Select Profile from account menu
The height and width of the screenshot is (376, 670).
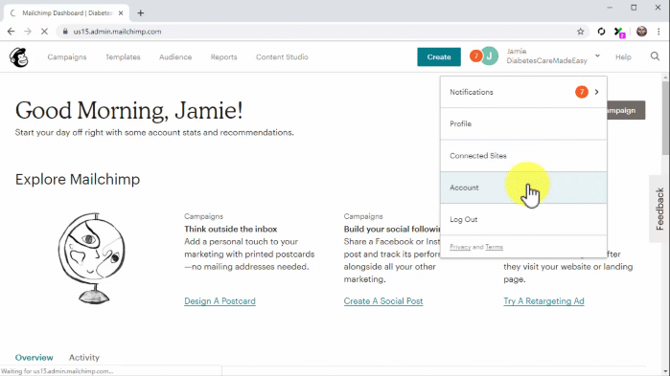coord(523,123)
